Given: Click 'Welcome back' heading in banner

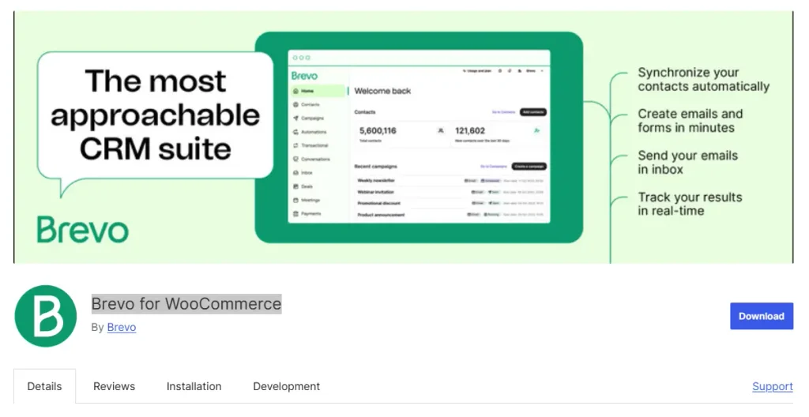Looking at the screenshot, I should coord(382,91).
